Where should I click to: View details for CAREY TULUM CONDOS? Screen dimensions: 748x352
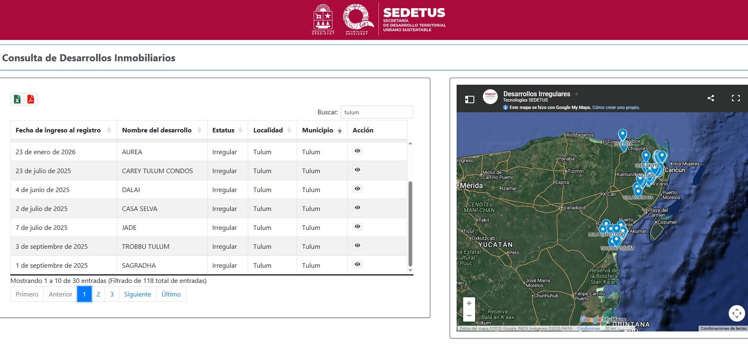click(x=357, y=170)
